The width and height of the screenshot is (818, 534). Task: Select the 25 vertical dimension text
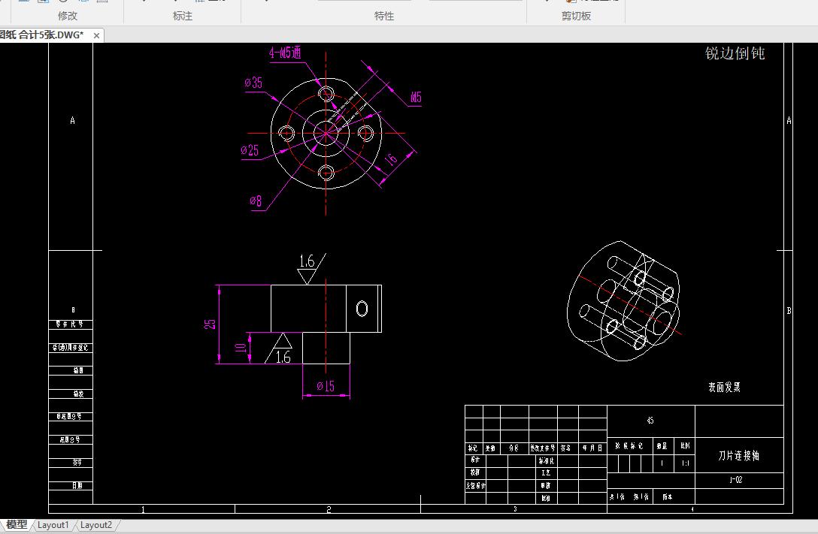click(210, 324)
